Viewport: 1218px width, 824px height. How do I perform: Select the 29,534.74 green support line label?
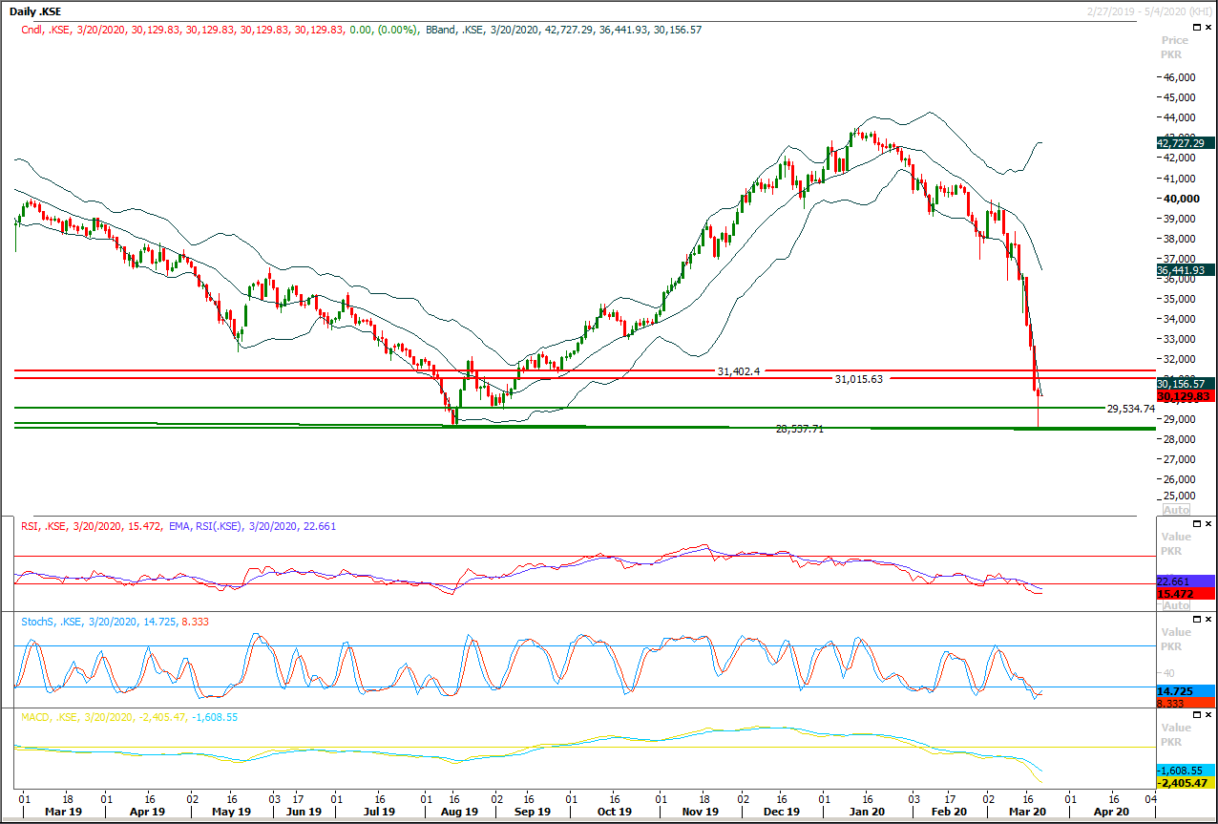click(x=1130, y=409)
